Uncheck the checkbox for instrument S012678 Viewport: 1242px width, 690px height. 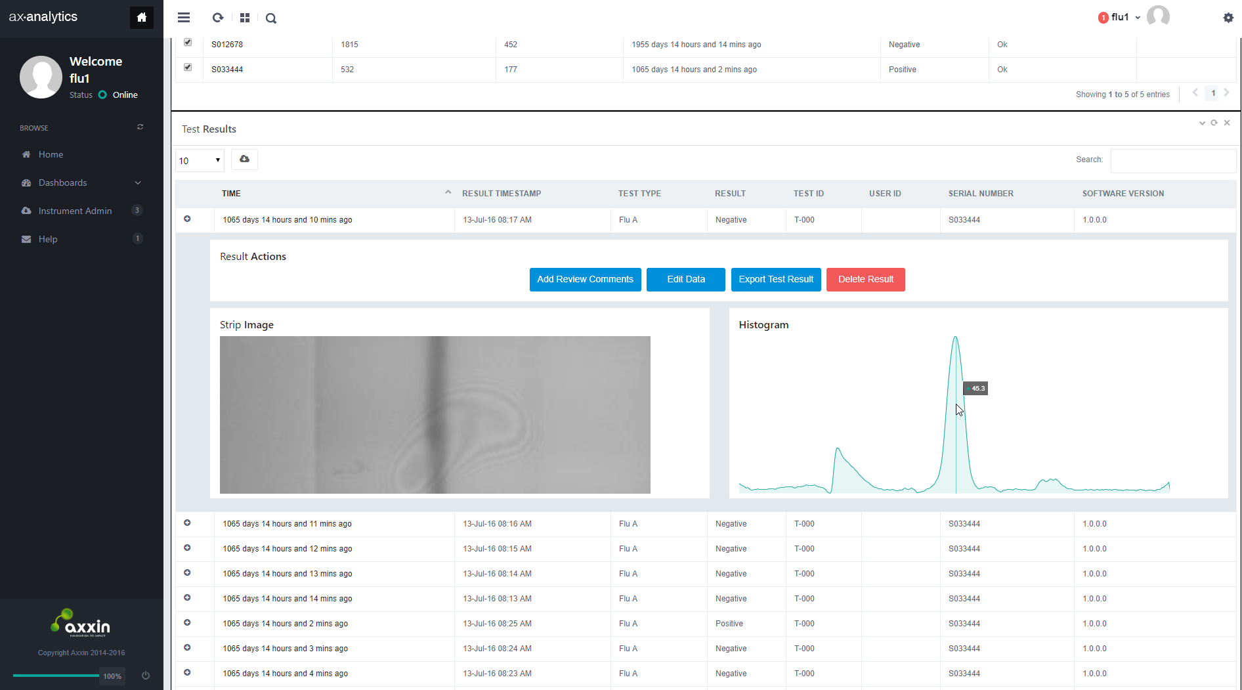coord(188,43)
